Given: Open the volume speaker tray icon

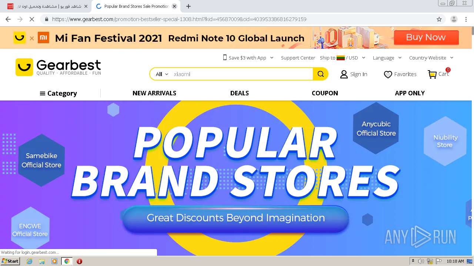Looking at the screenshot, I should 421,261.
